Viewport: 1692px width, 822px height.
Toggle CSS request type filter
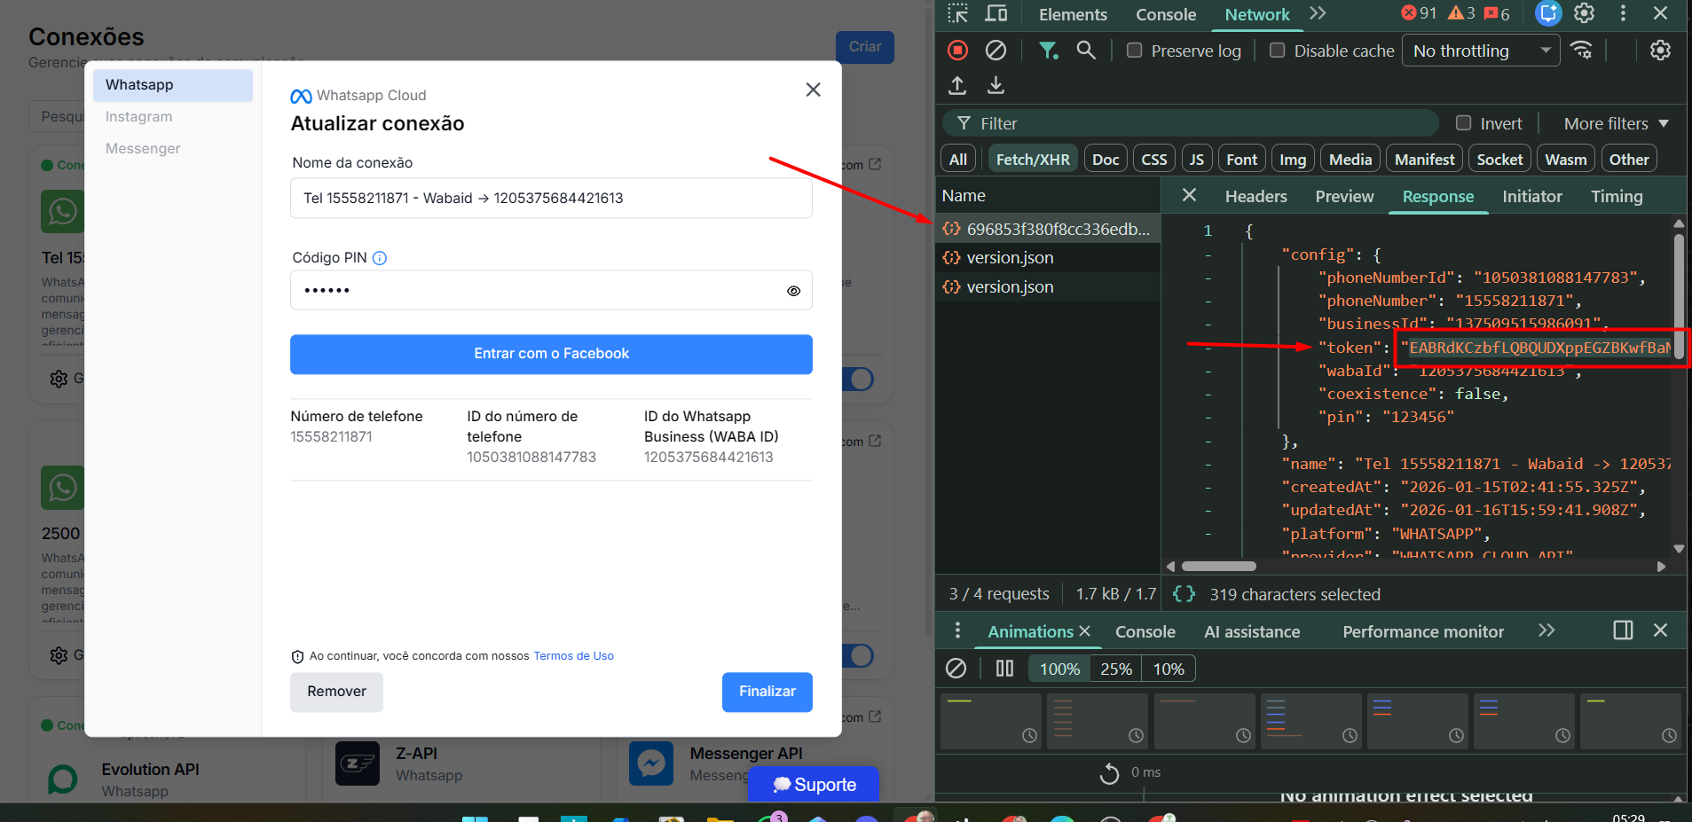pyautogui.click(x=1153, y=160)
